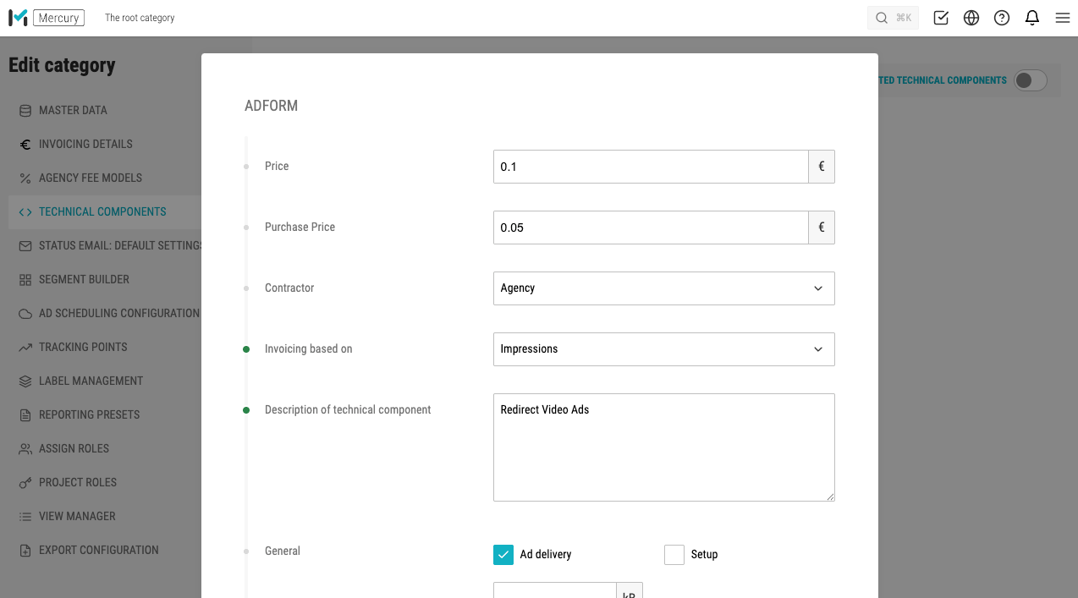Check the Setup checkbox
This screenshot has width=1078, height=598.
point(674,554)
